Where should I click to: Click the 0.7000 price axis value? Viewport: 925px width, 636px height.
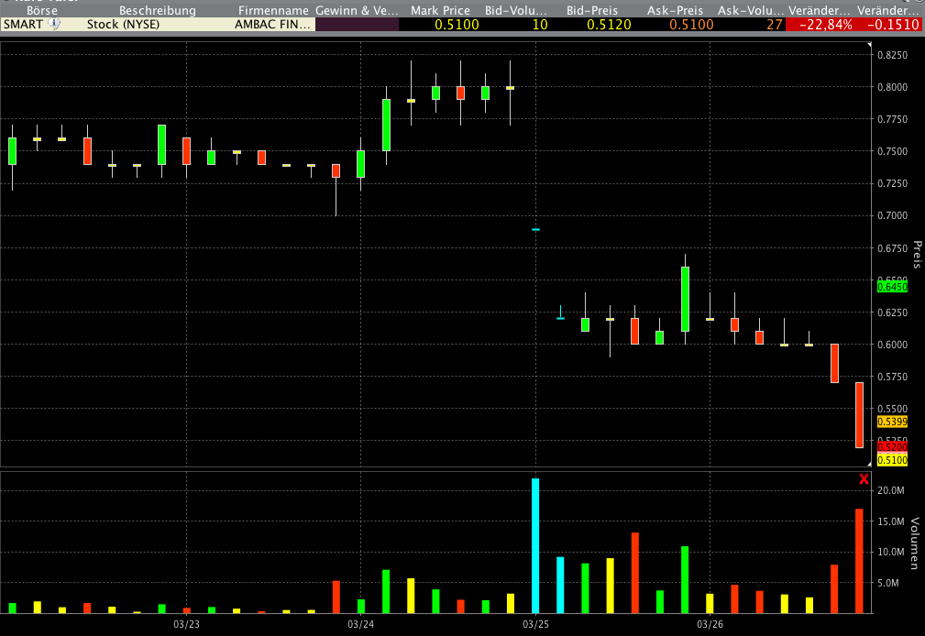pos(893,216)
